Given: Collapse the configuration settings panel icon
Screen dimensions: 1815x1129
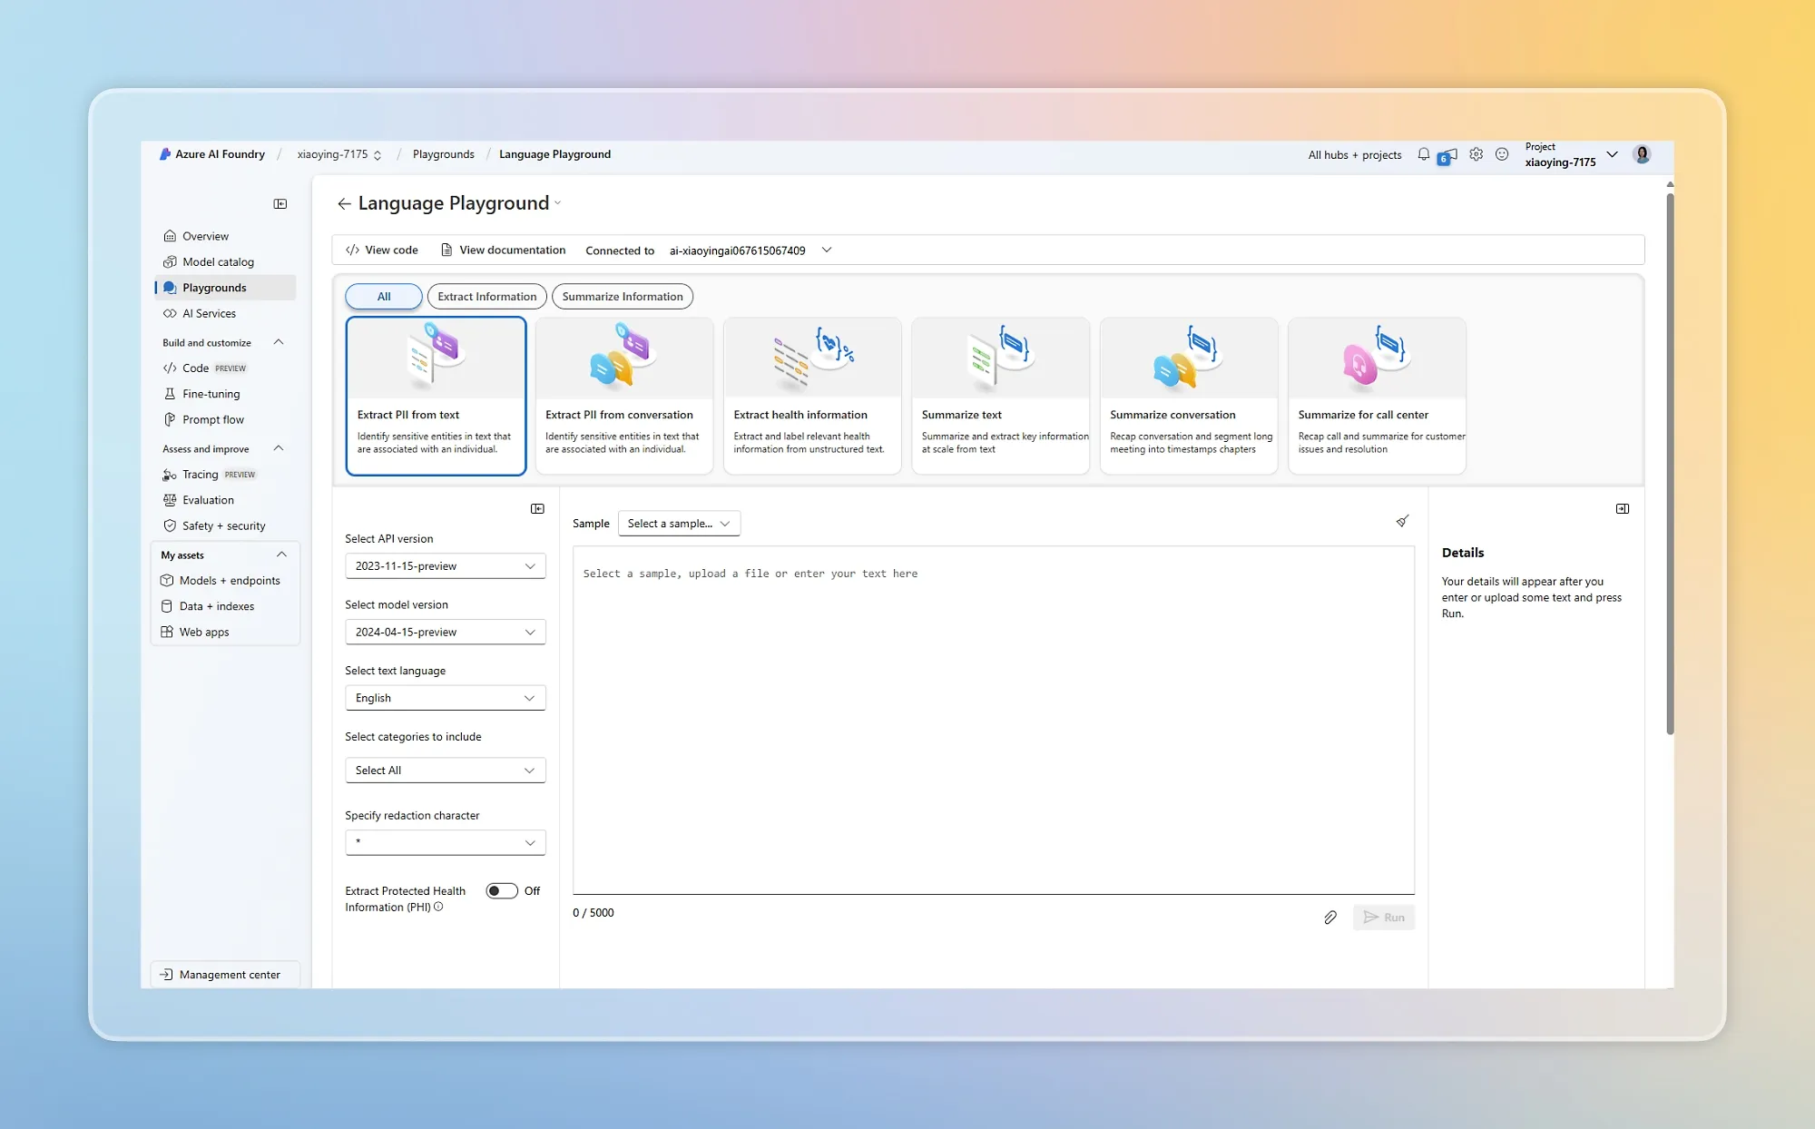Looking at the screenshot, I should [x=537, y=509].
